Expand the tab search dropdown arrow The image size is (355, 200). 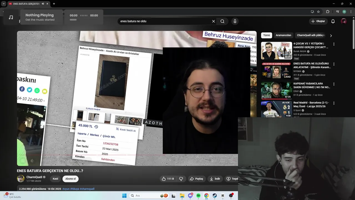pos(4,4)
